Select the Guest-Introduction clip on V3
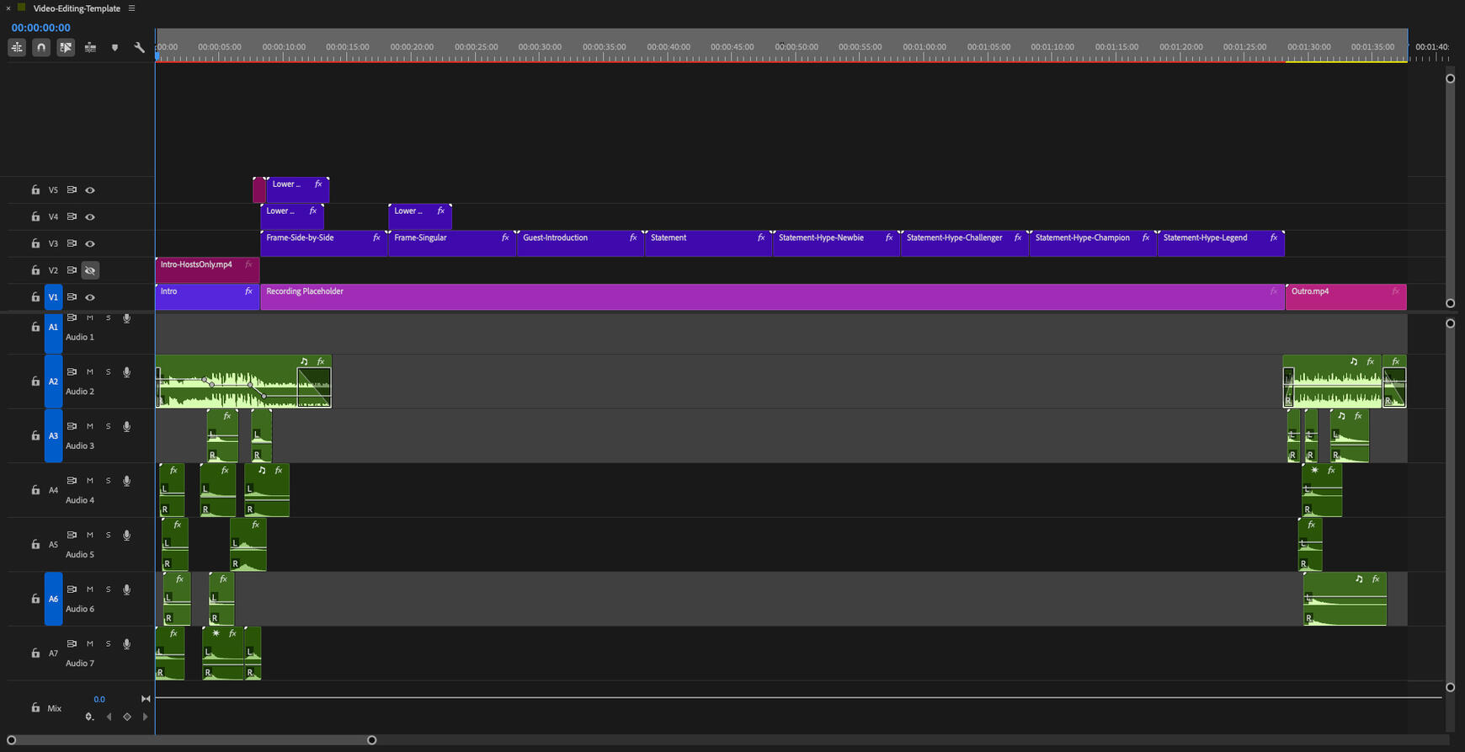 click(580, 243)
